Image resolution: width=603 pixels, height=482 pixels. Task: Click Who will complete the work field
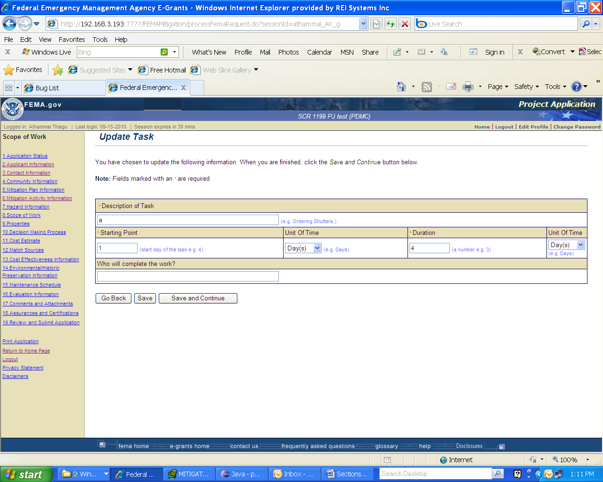188,276
